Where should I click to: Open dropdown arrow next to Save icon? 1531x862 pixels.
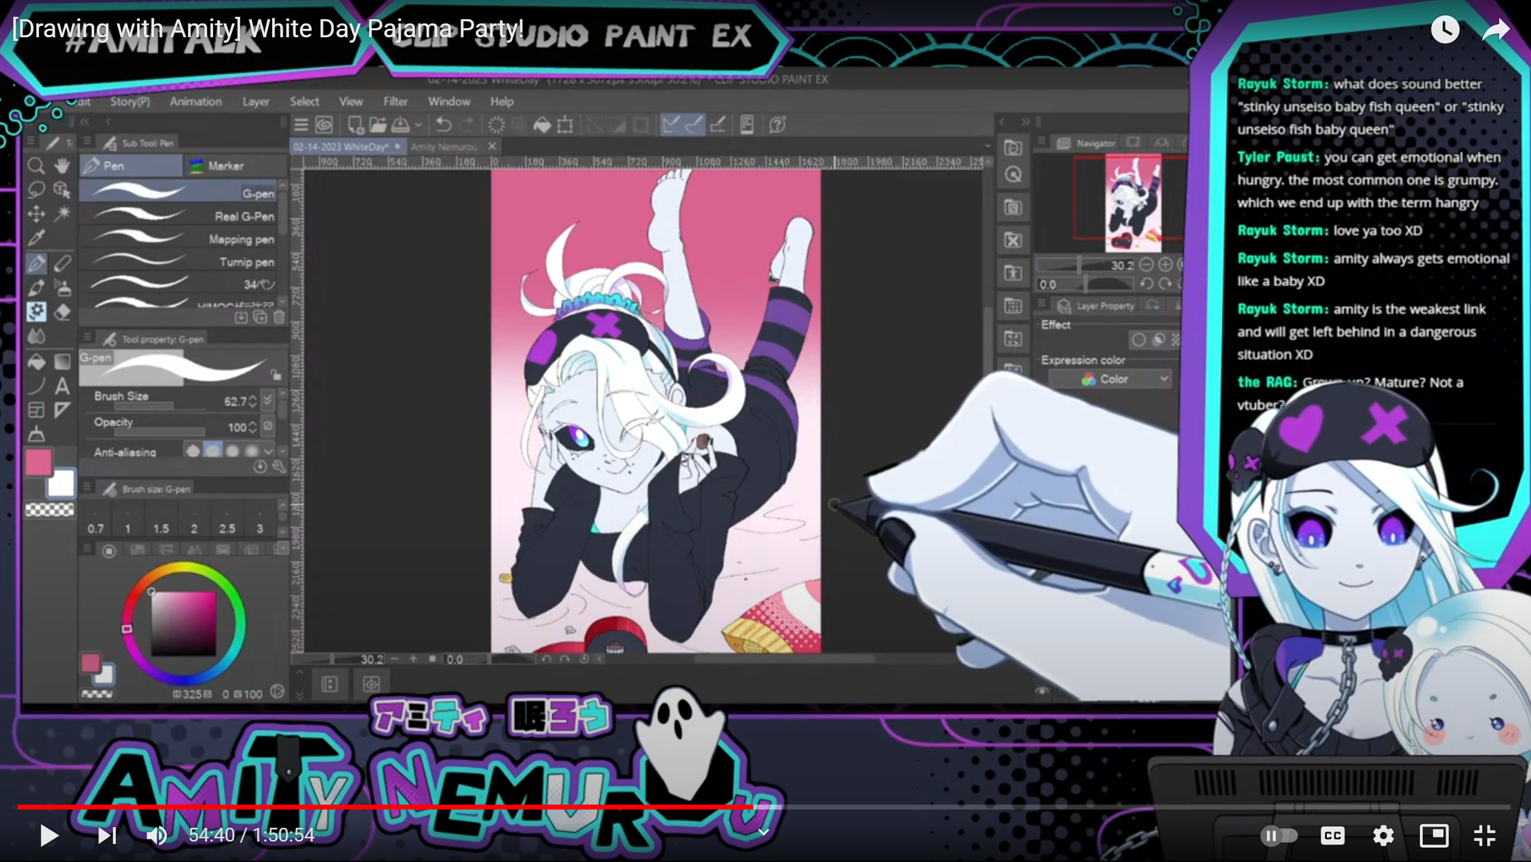tap(418, 126)
